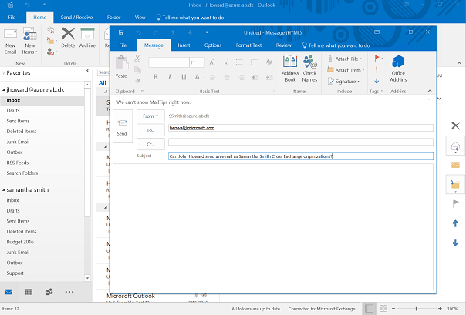Click the Cut scissors icon
This screenshot has height=315, width=466.
[x=137, y=59]
